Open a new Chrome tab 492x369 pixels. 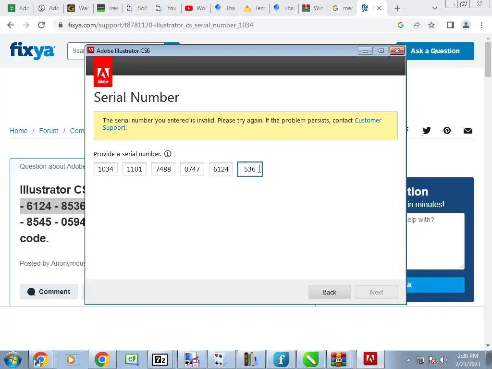click(x=397, y=9)
